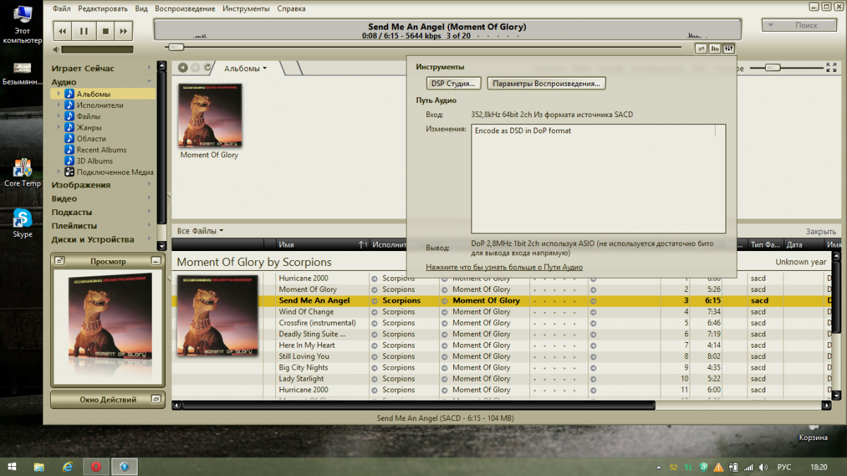The width and height of the screenshot is (847, 476).
Task: Click the Файлы music note icon
Action: 69,116
